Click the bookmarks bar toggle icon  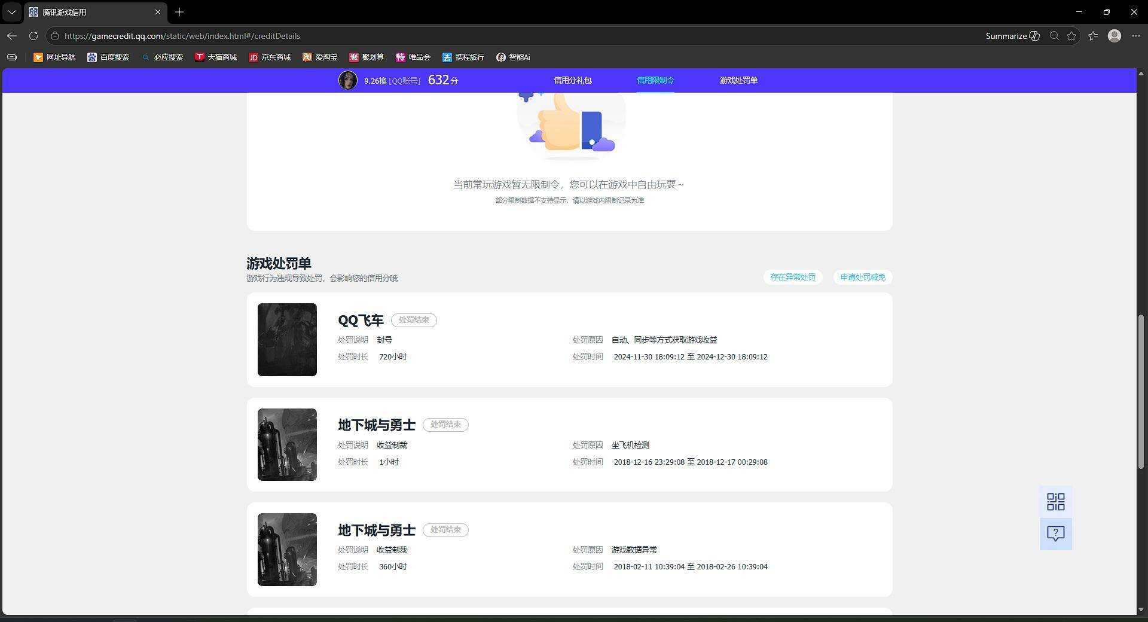[x=12, y=57]
